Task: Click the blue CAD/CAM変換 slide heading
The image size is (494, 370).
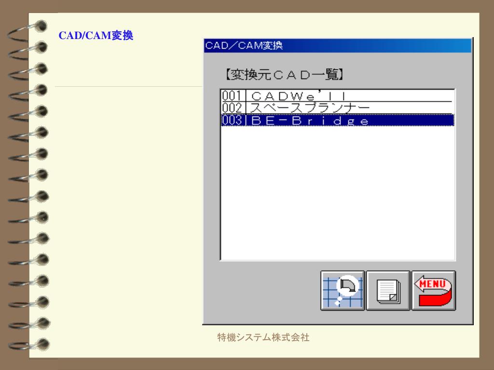Action: (96, 36)
